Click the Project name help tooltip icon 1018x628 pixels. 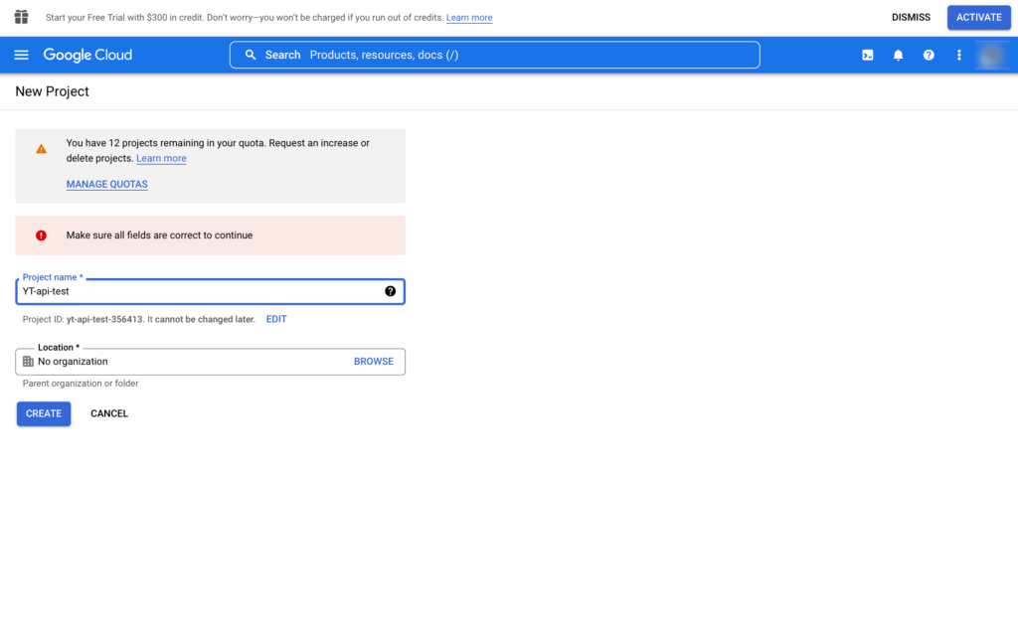pyautogui.click(x=390, y=291)
